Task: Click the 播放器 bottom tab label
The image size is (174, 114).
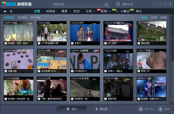Action: point(103,109)
